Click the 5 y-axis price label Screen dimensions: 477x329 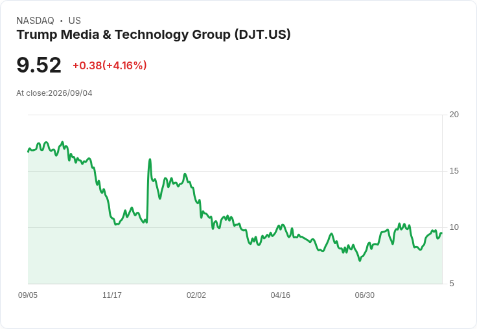tap(452, 284)
